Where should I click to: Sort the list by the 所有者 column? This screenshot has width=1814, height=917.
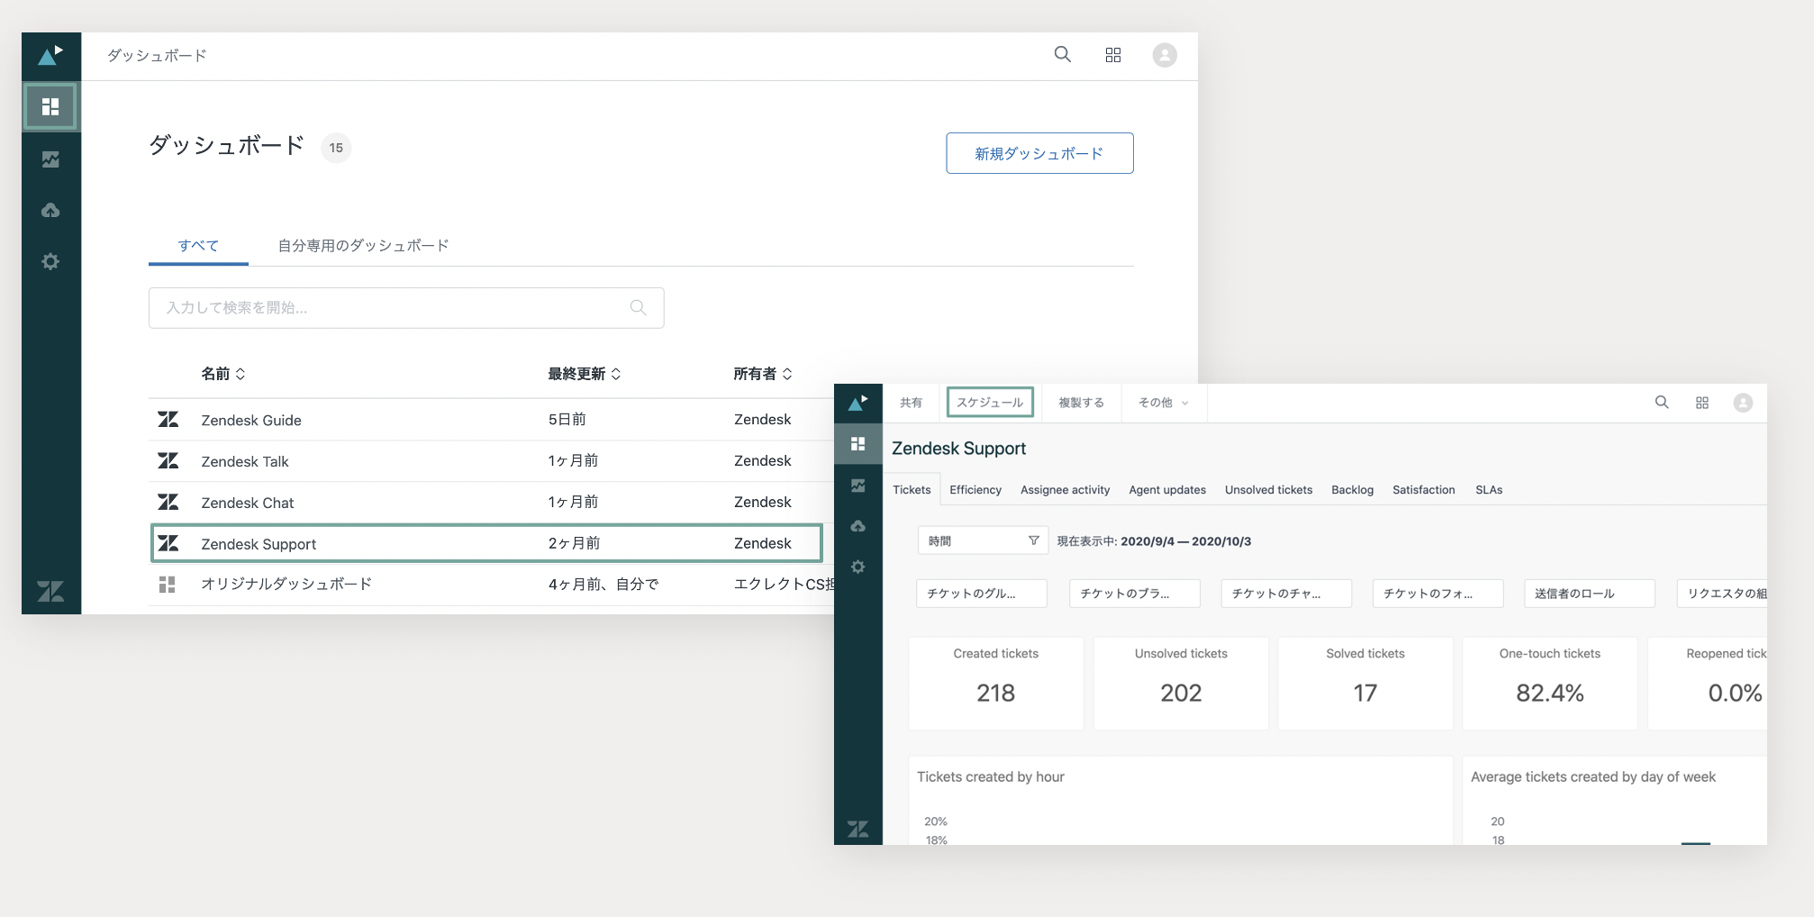(x=763, y=374)
